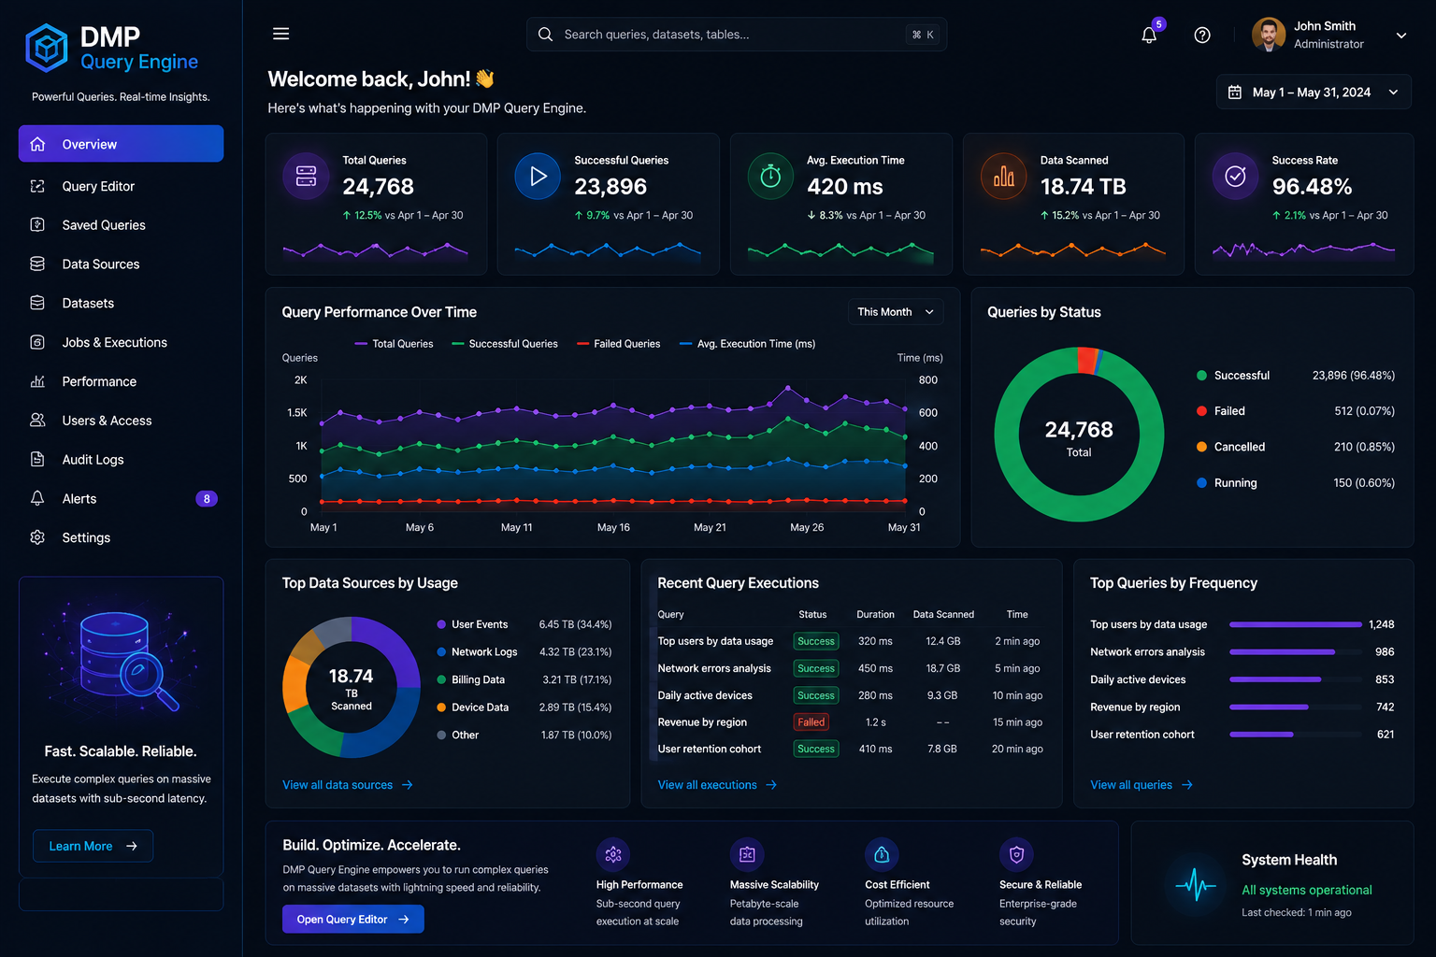Click the Daily active devices frequency row label
Image resolution: width=1436 pixels, height=957 pixels.
(x=1138, y=679)
